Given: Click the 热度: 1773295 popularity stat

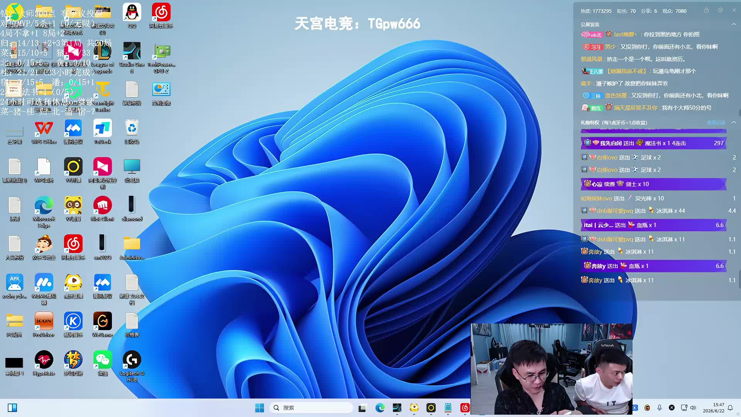Looking at the screenshot, I should [x=596, y=11].
